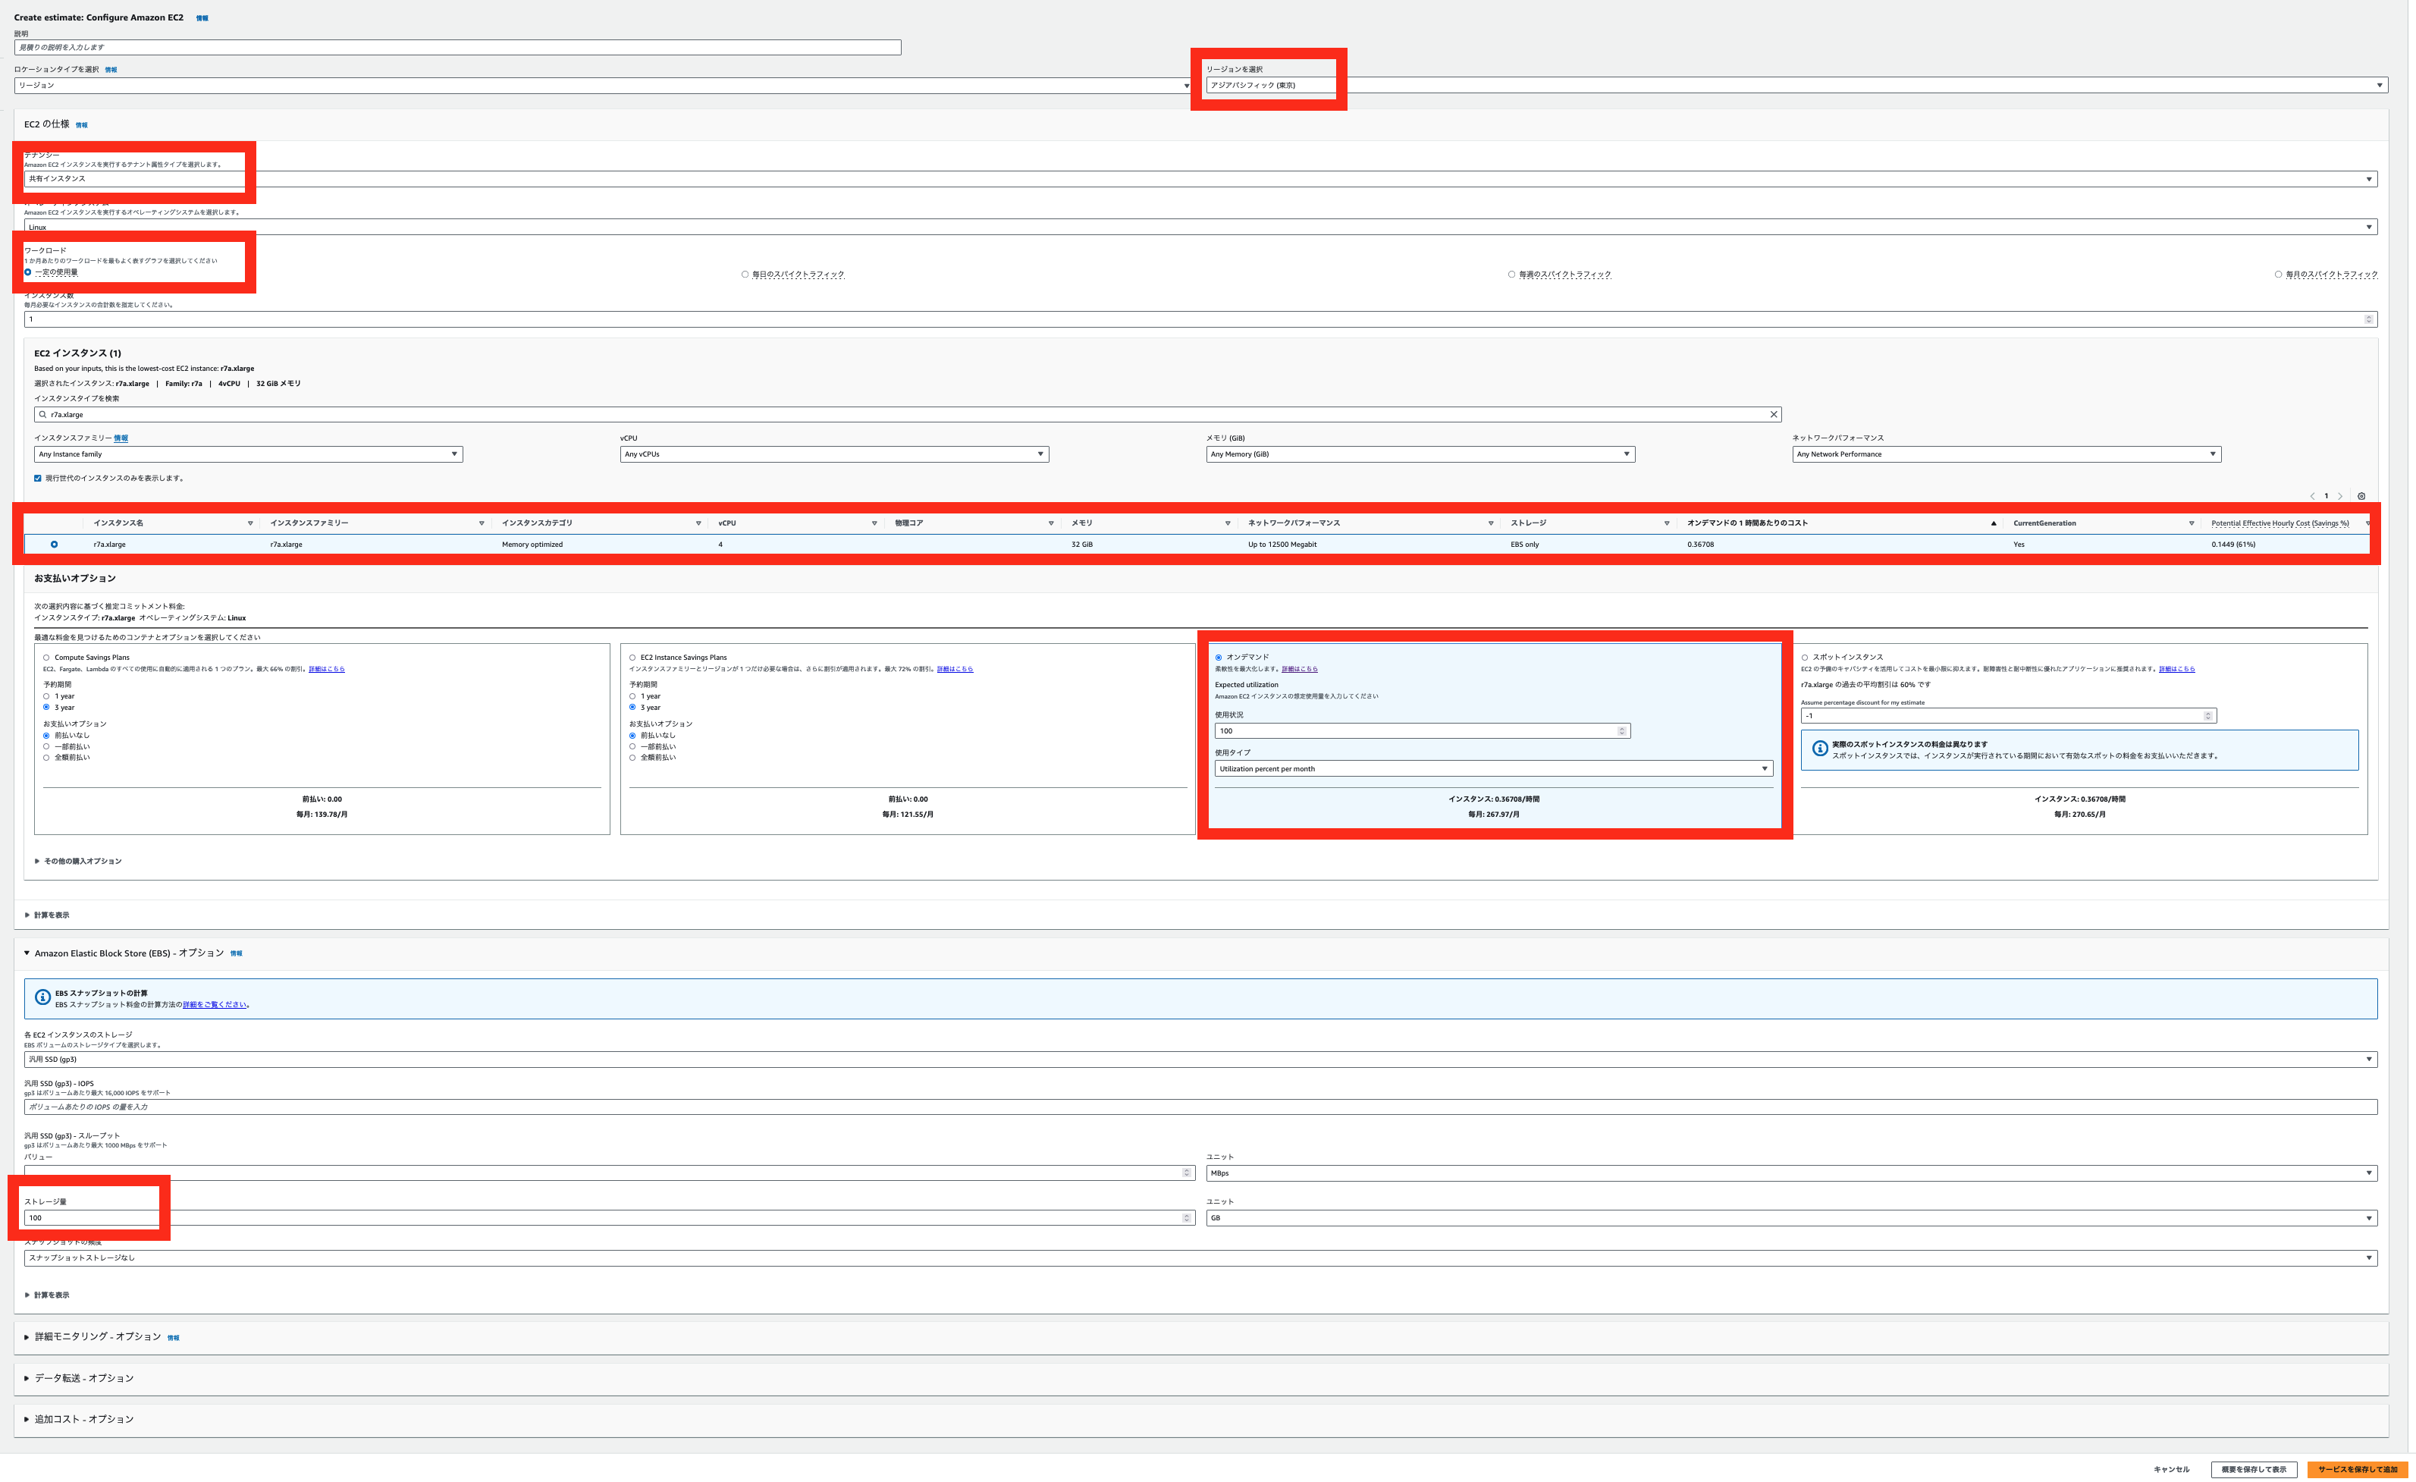
Task: Sort by on-demand hourly cost arrow
Action: (1994, 524)
